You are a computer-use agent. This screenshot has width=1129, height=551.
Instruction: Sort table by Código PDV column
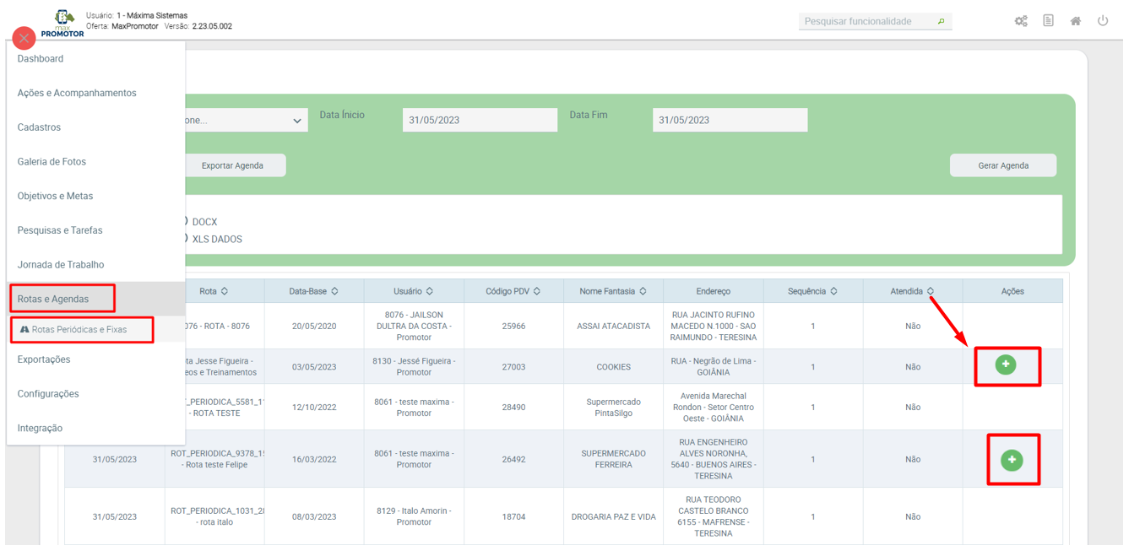coord(537,291)
